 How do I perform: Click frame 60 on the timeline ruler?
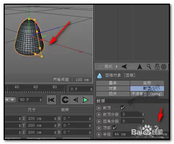pos(36,87)
